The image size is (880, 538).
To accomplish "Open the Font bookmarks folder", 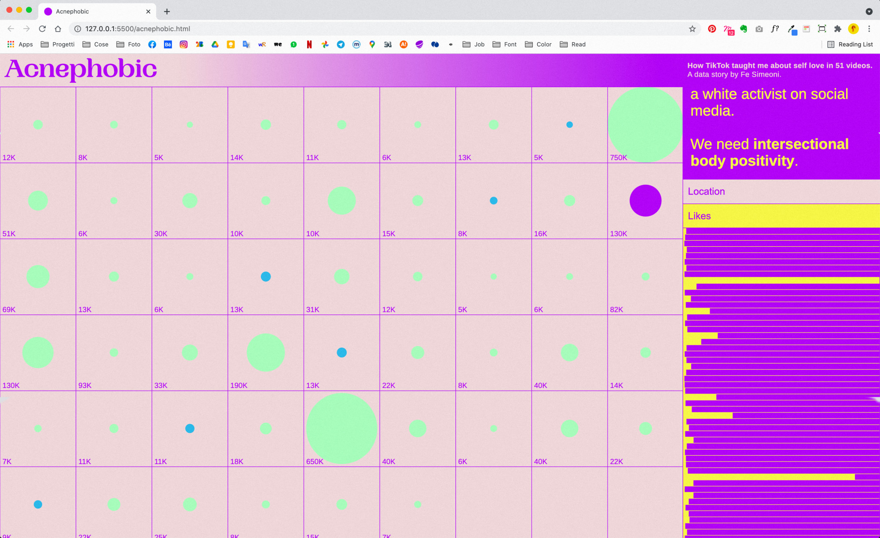I will click(x=505, y=44).
